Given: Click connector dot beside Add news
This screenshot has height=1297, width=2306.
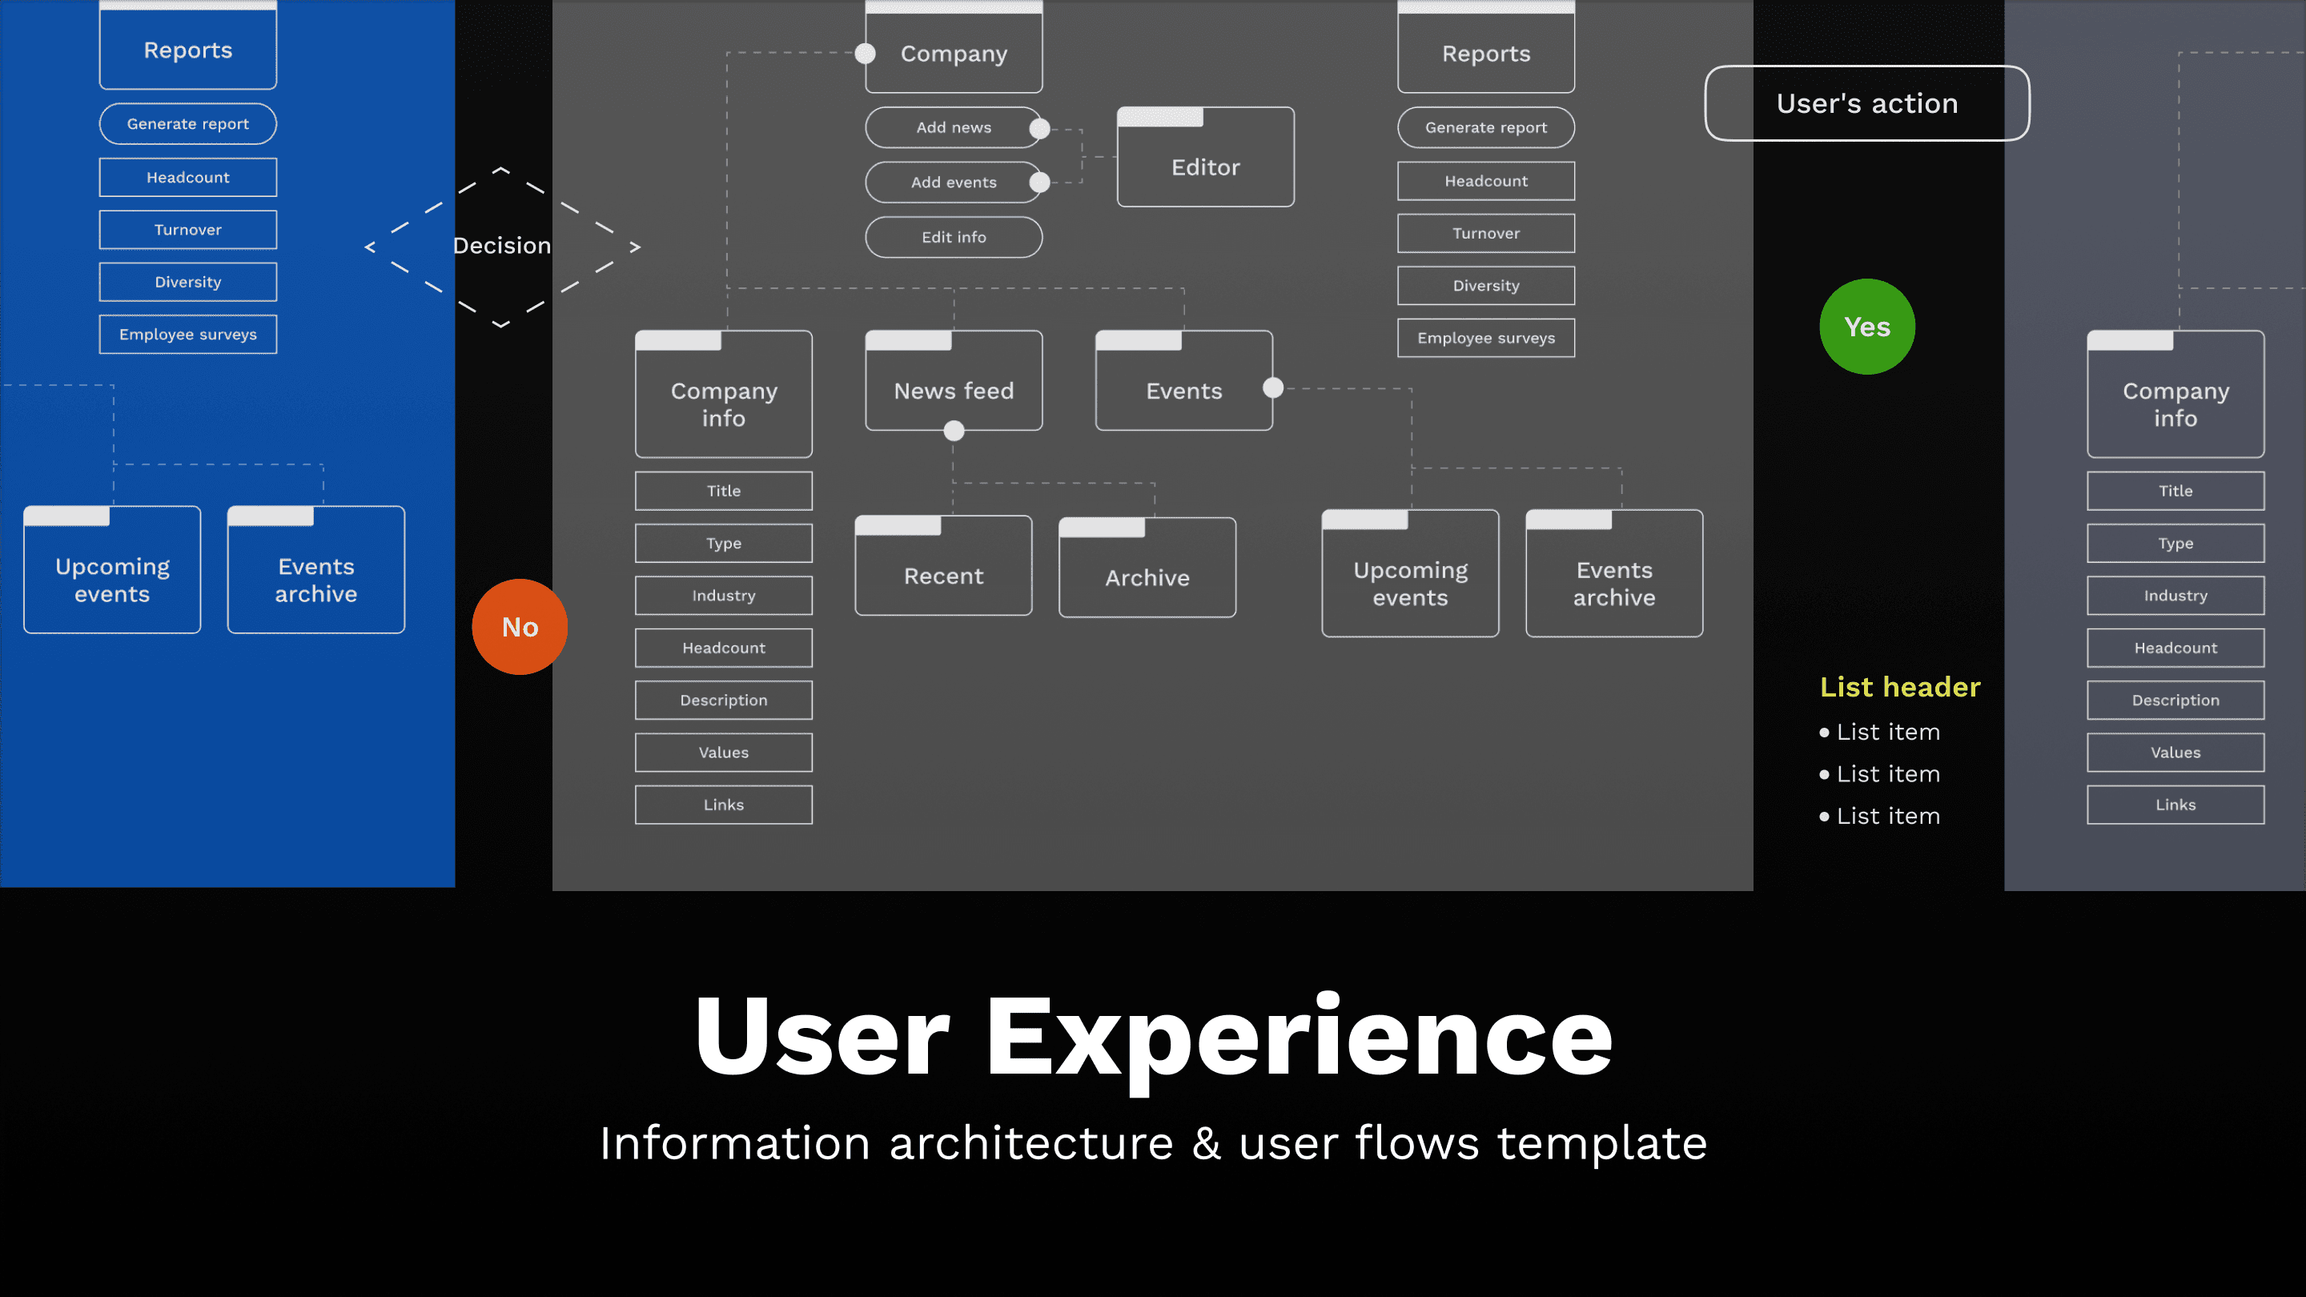Looking at the screenshot, I should (x=1039, y=129).
